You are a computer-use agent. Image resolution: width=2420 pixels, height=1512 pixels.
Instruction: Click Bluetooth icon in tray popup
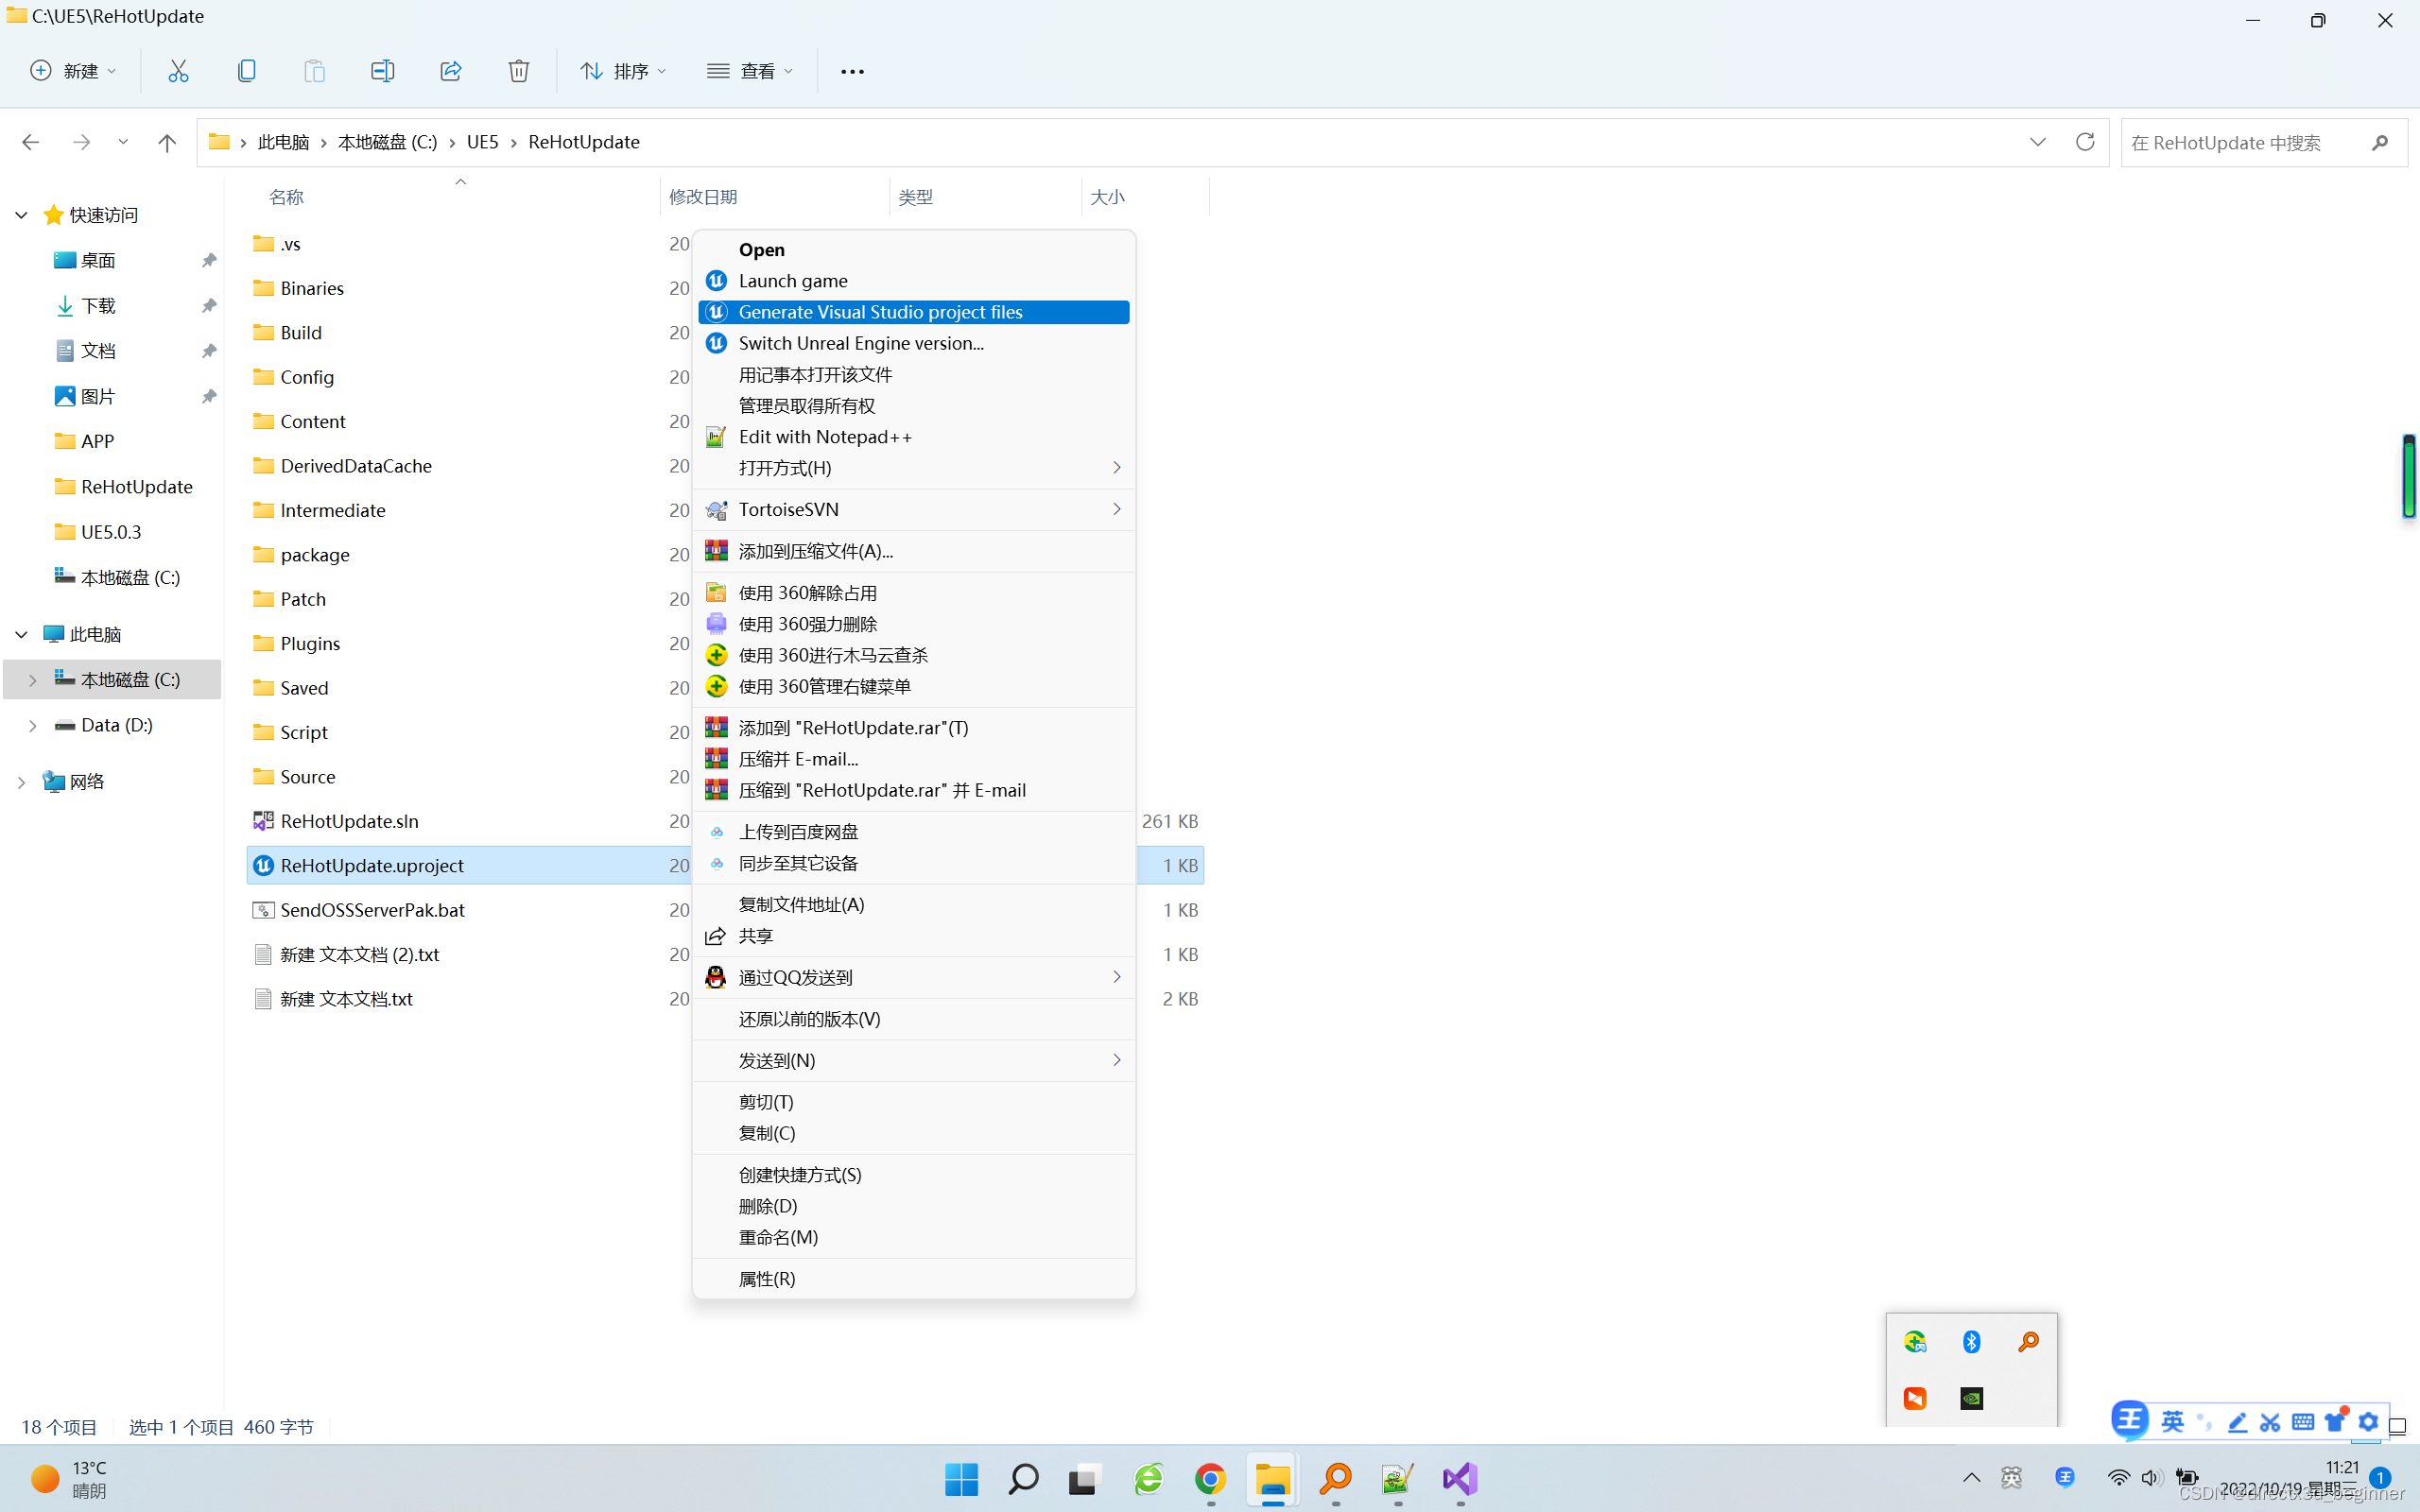click(1971, 1342)
